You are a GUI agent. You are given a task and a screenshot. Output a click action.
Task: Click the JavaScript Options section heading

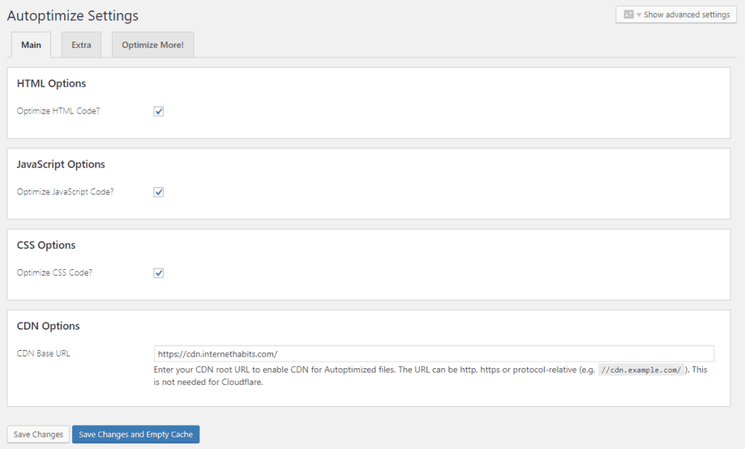pyautogui.click(x=61, y=164)
